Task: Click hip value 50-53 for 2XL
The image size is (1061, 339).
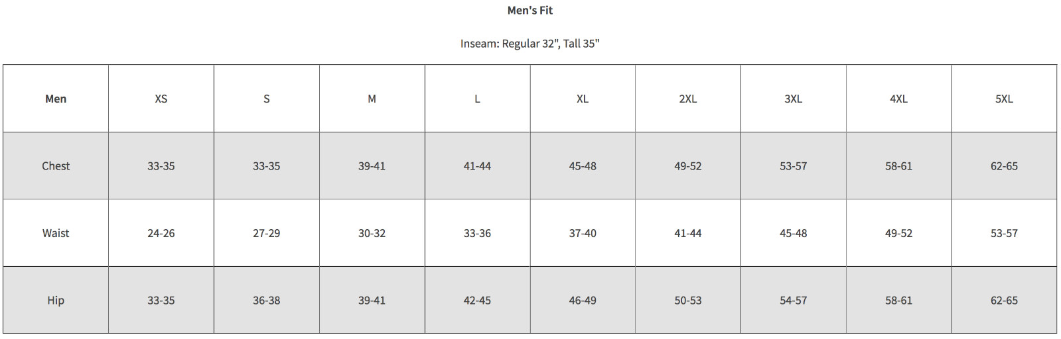Action: click(688, 301)
